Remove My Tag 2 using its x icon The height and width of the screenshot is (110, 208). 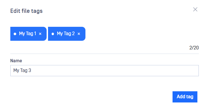[x=79, y=34]
